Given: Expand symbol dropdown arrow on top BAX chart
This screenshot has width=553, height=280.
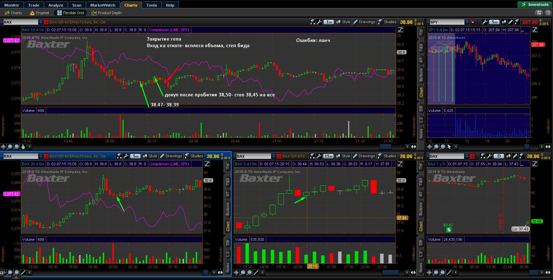Looking at the screenshot, I should (x=41, y=22).
